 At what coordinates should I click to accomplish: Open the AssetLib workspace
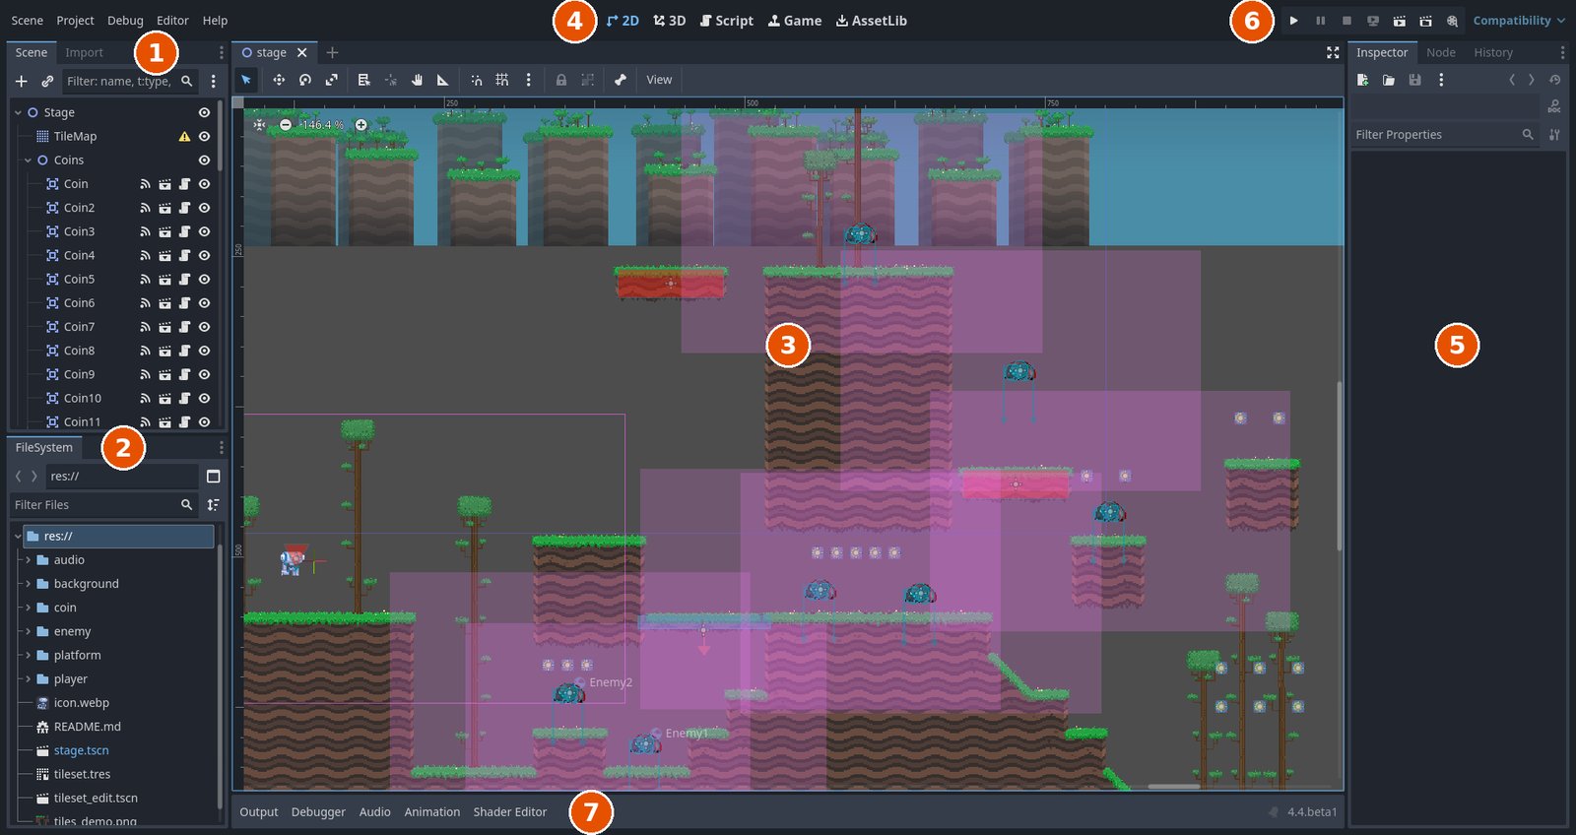(872, 21)
